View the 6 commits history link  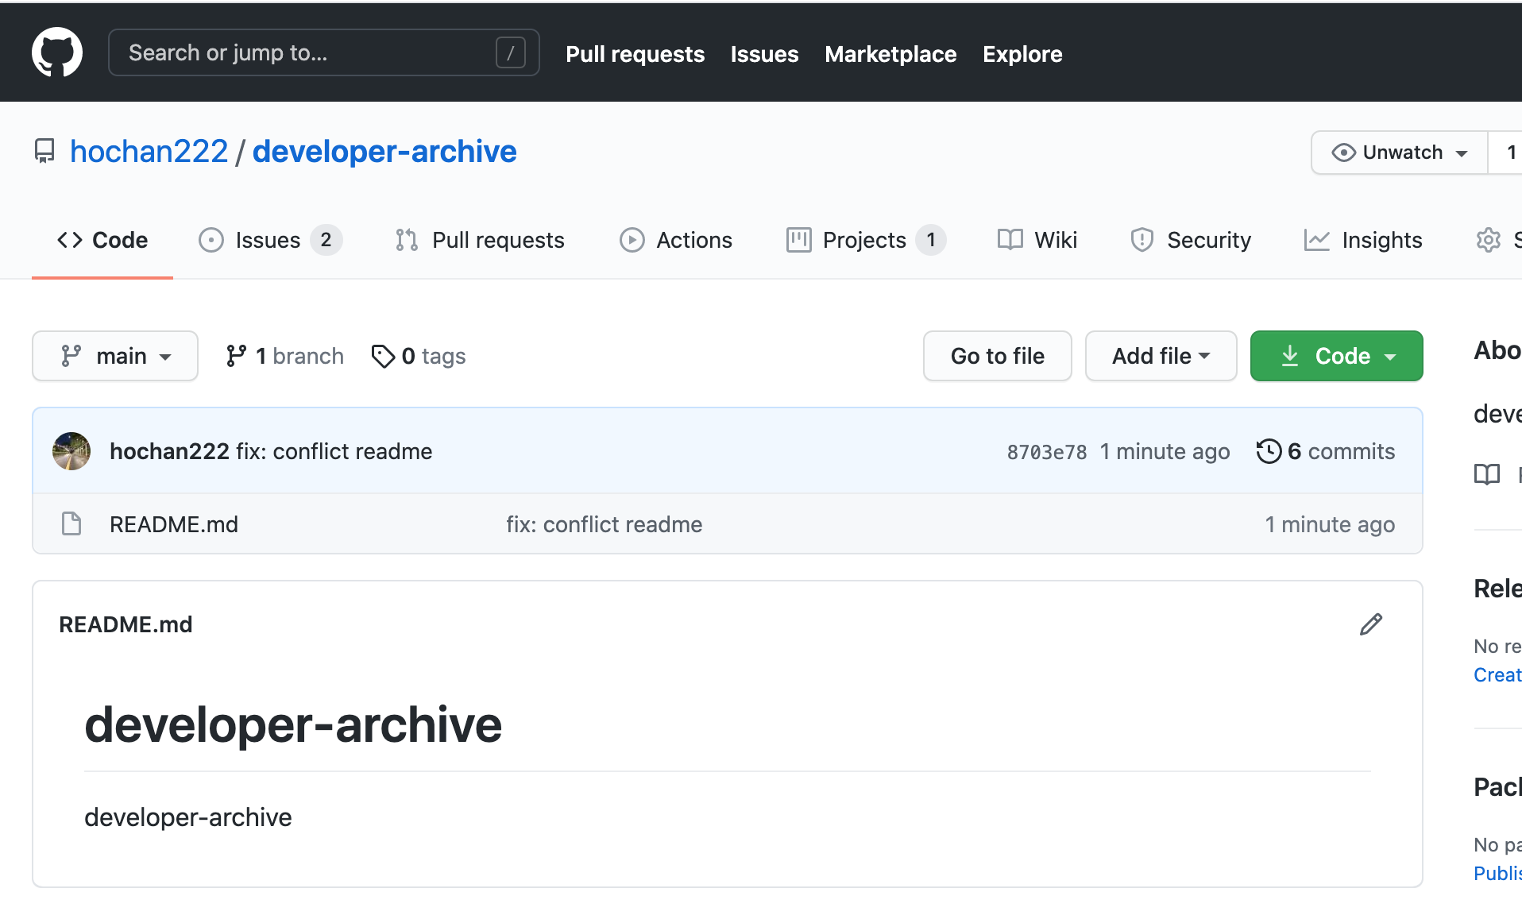click(1326, 451)
